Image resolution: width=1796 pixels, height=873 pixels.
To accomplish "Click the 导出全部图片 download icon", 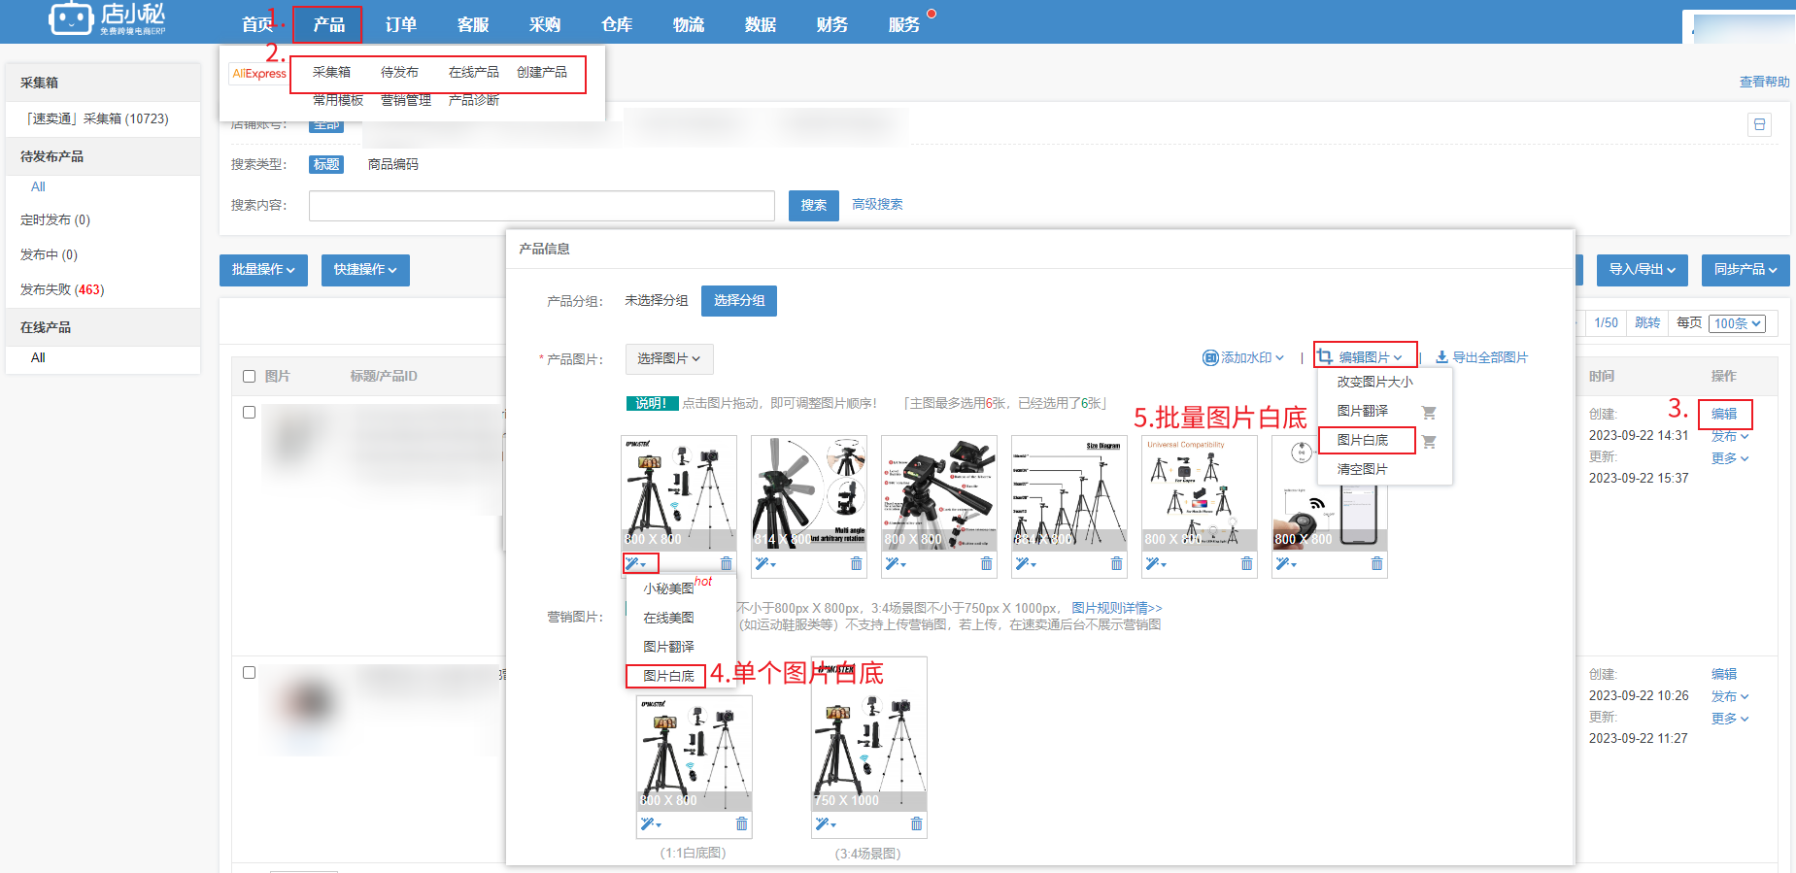I will (x=1441, y=357).
